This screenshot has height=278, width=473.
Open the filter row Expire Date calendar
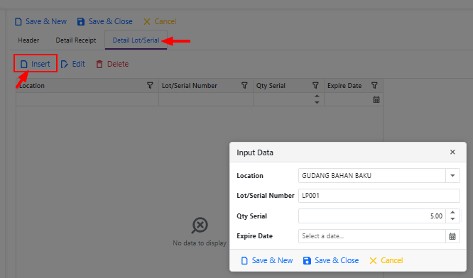pos(376,99)
